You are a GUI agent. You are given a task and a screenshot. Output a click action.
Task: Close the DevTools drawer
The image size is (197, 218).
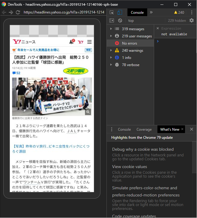[192, 129]
